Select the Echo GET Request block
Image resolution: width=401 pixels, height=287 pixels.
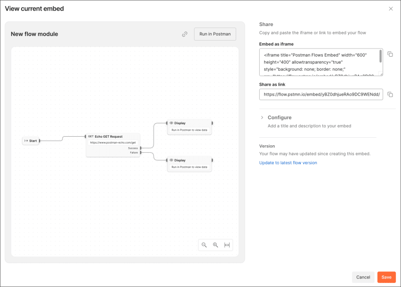pos(113,136)
